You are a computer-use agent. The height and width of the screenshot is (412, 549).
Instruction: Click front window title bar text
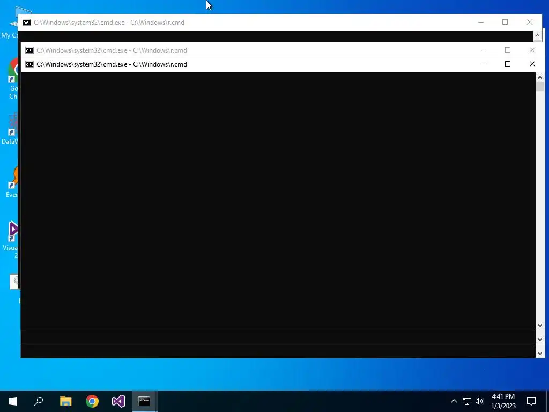[x=112, y=64]
